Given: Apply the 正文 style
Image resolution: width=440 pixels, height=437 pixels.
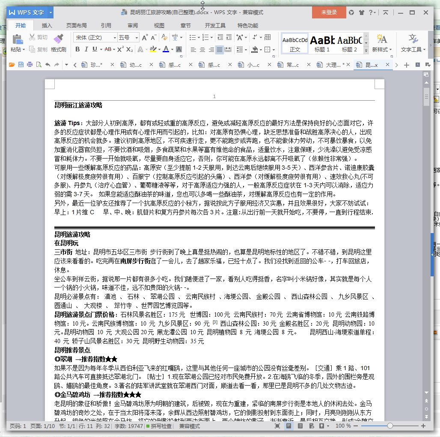Looking at the screenshot, I should [295, 44].
